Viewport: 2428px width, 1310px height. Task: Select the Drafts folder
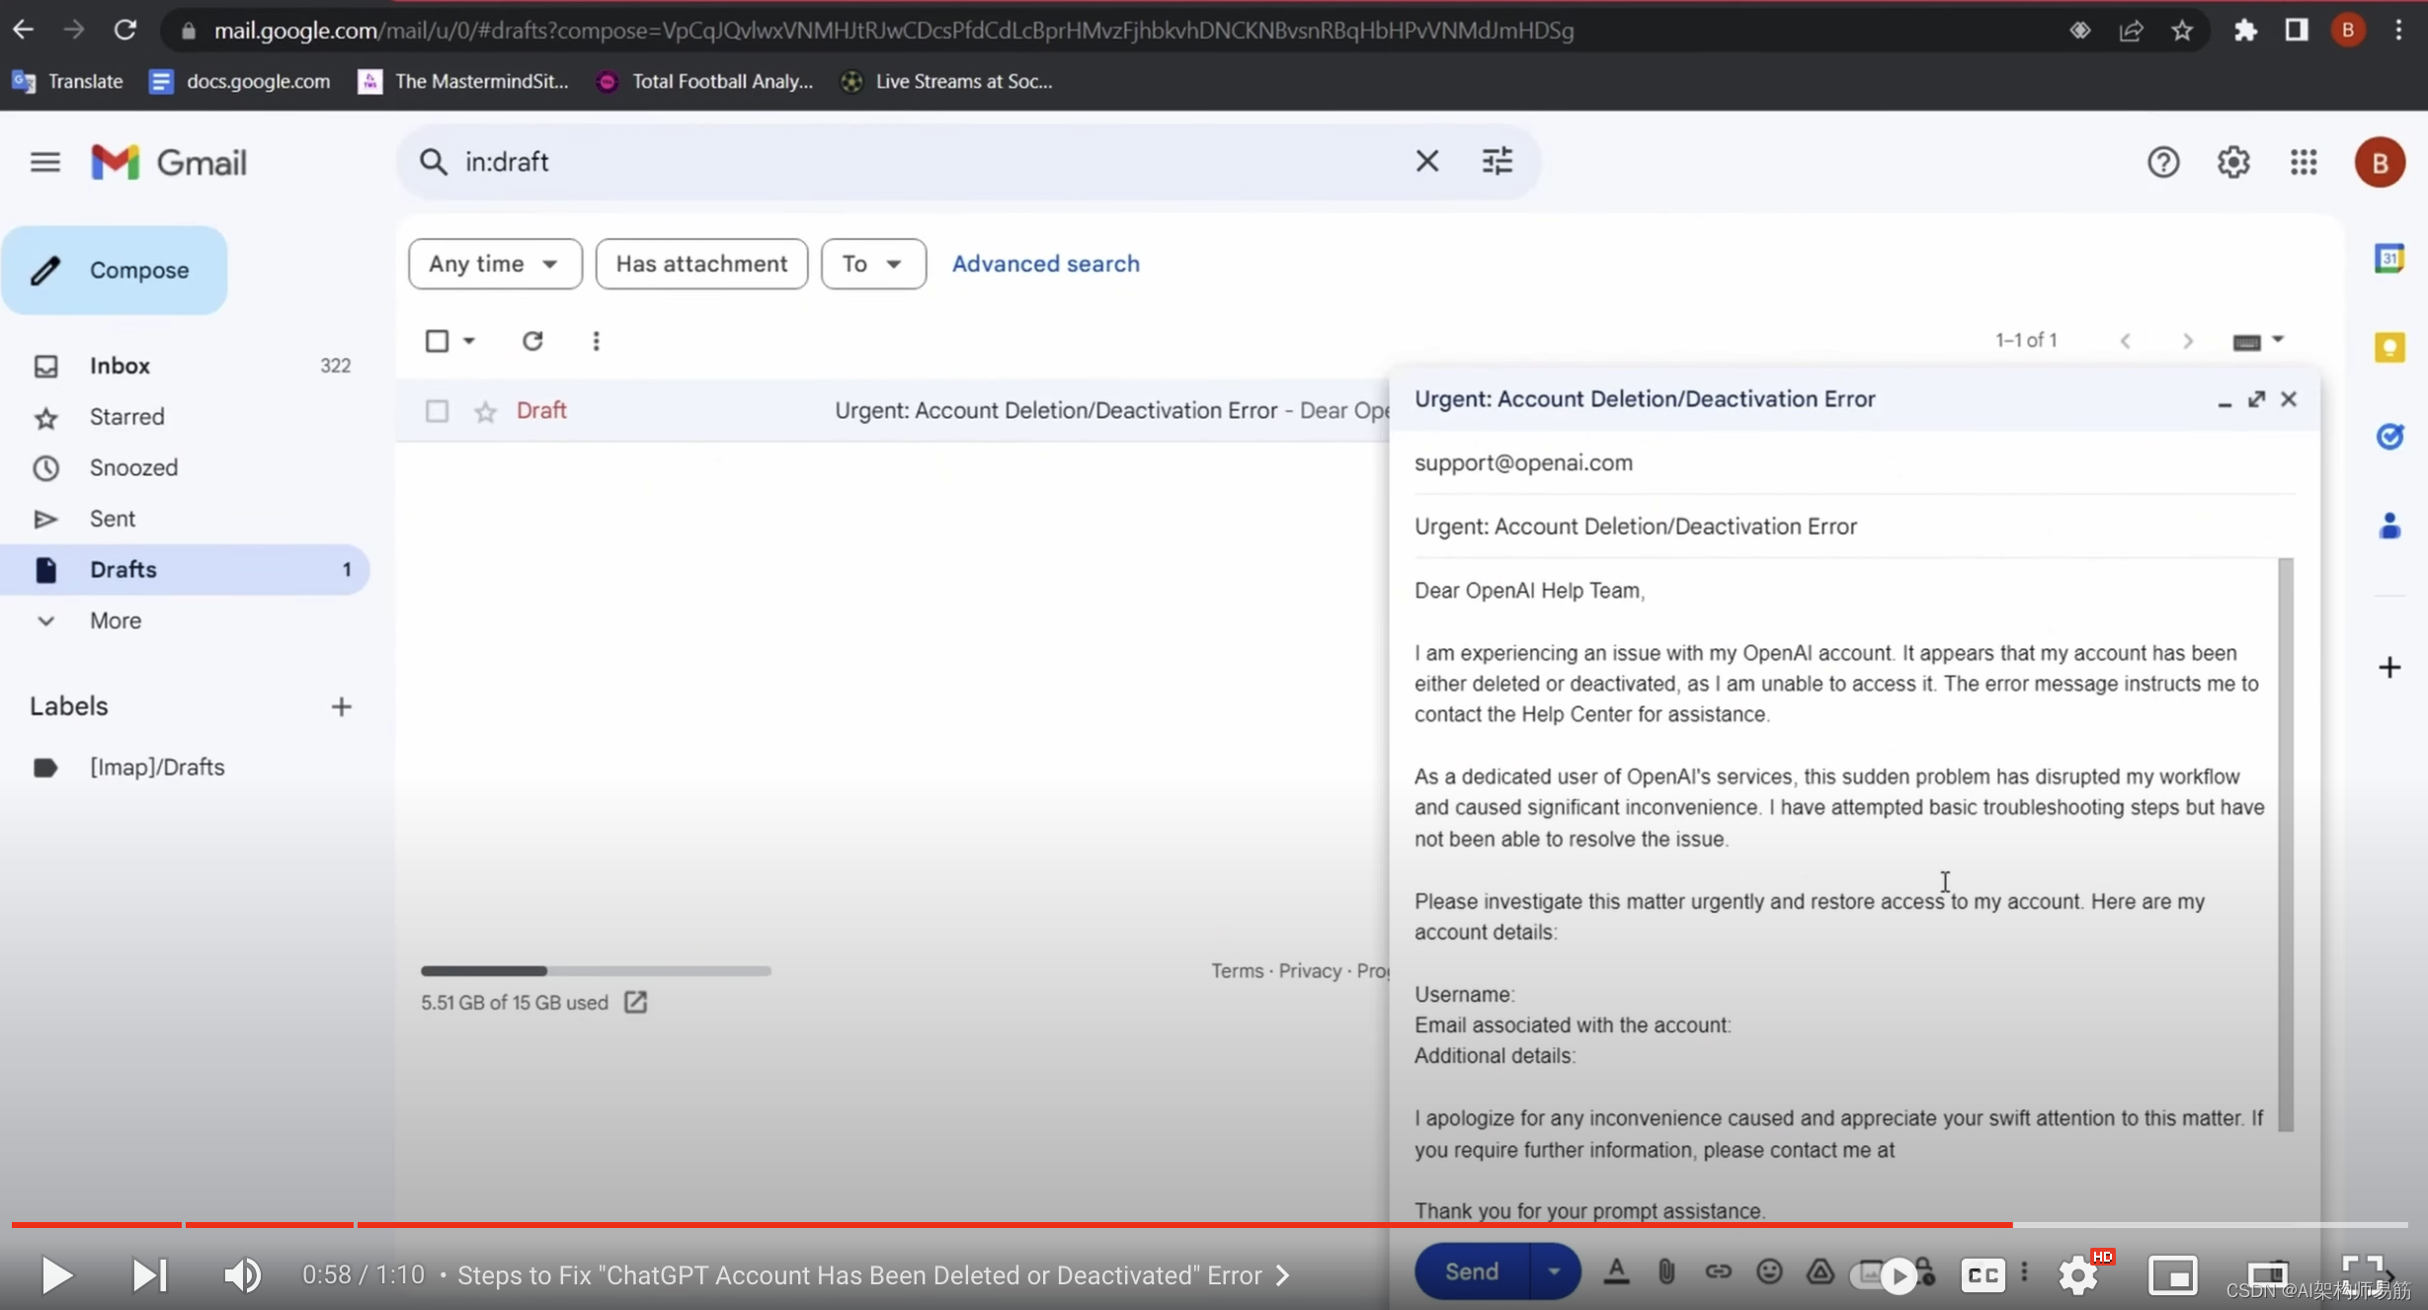point(185,570)
